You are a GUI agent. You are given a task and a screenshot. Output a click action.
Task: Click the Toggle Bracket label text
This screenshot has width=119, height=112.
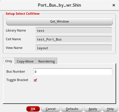click(x=17, y=80)
